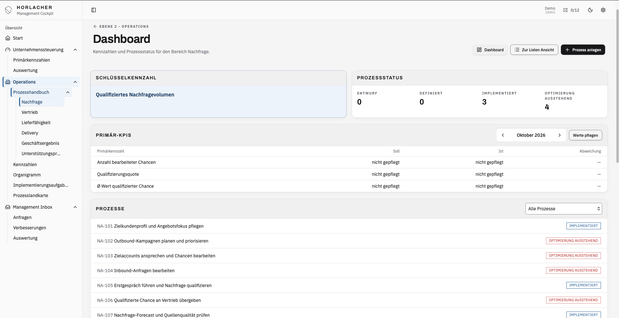The height and width of the screenshot is (318, 619).
Task: Click the Unternehmenssteuerung gauge icon
Action: pyautogui.click(x=8, y=50)
